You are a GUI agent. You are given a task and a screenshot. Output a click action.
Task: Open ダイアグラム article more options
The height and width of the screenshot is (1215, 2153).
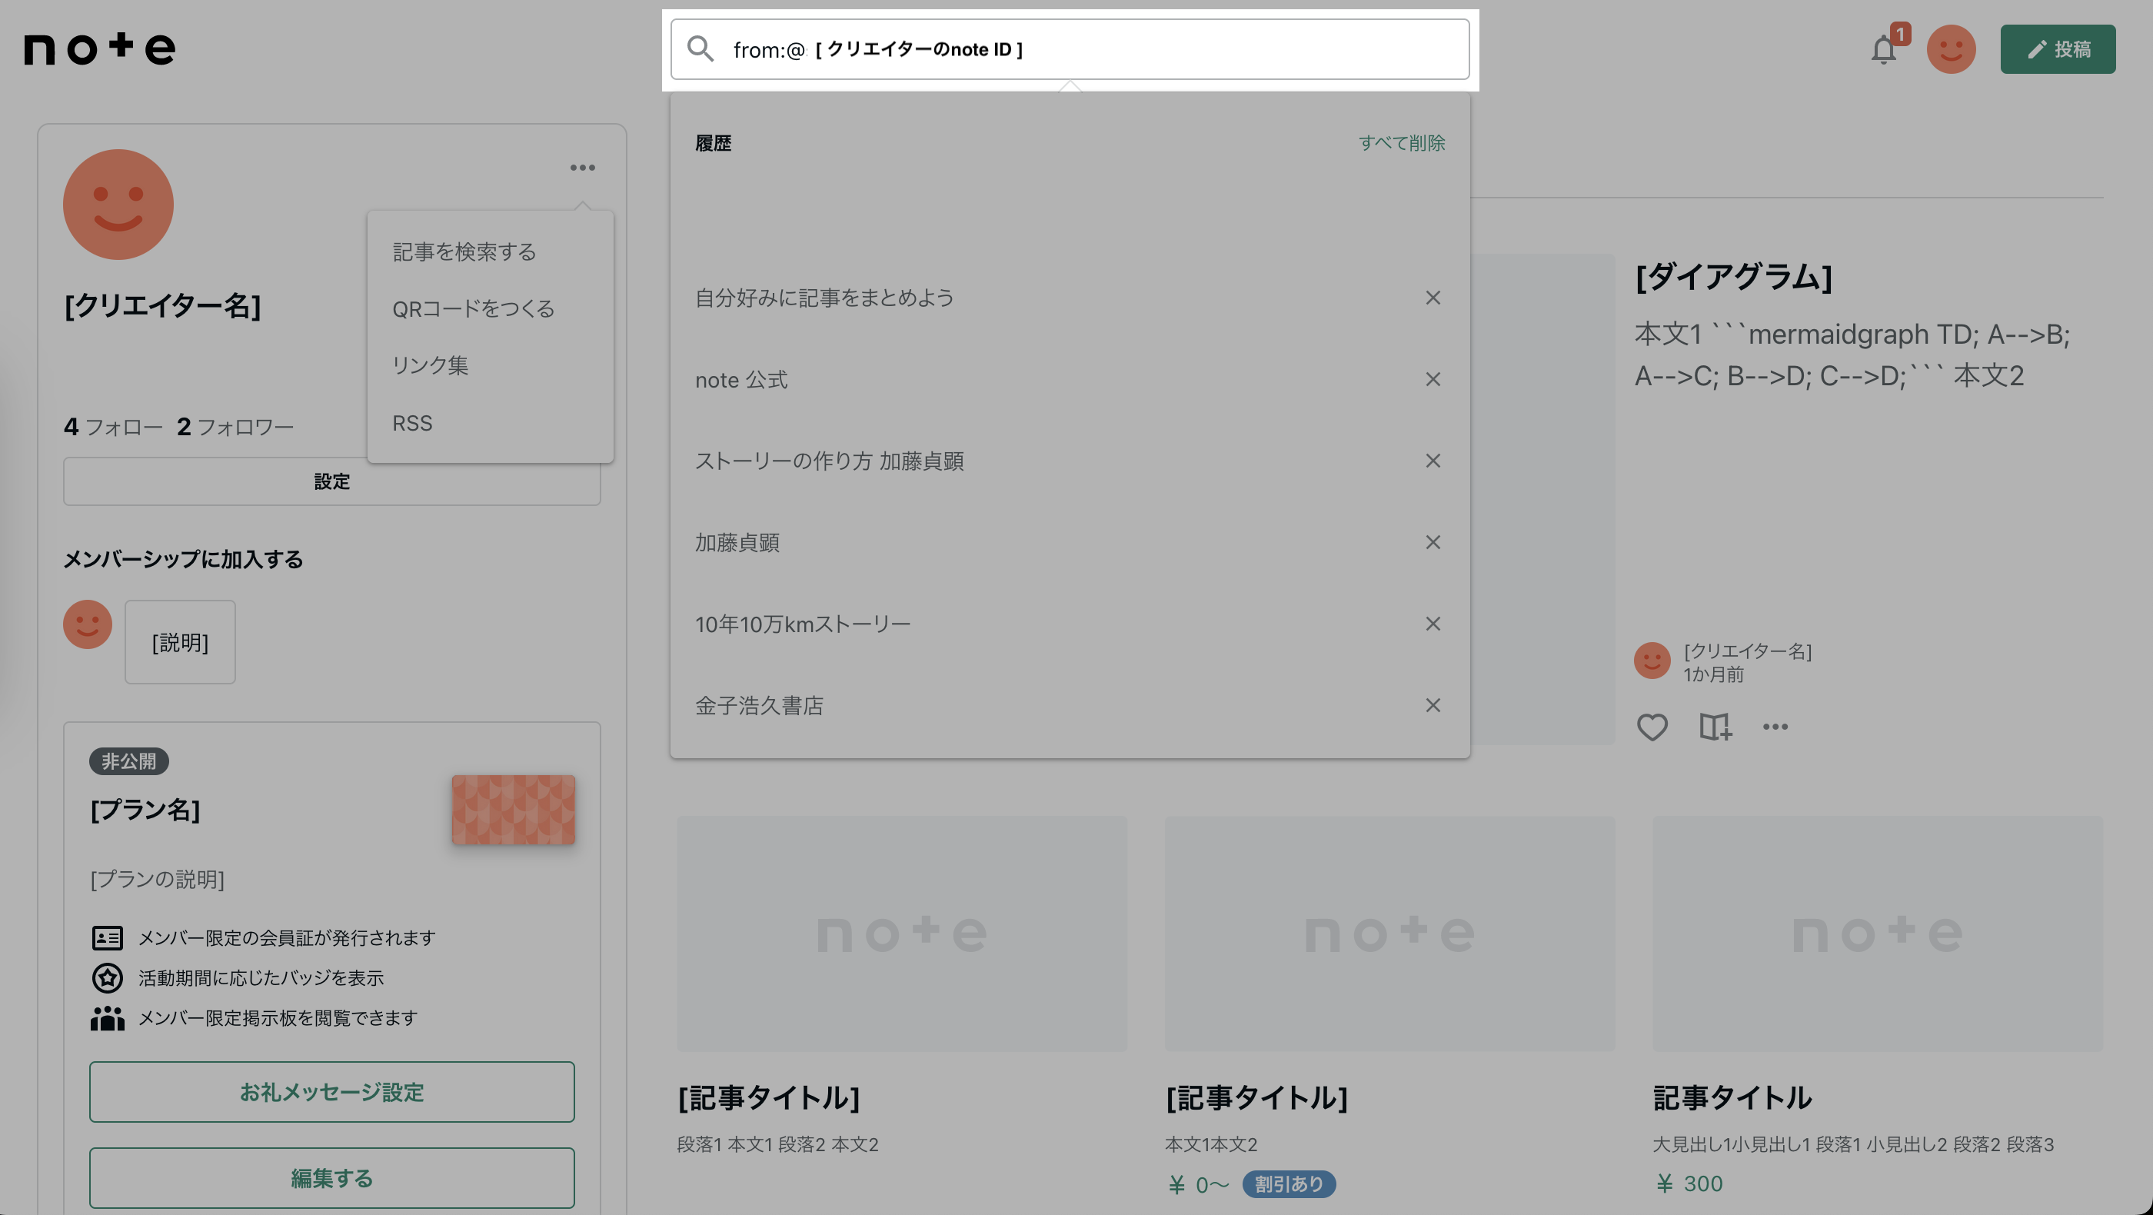click(1775, 726)
